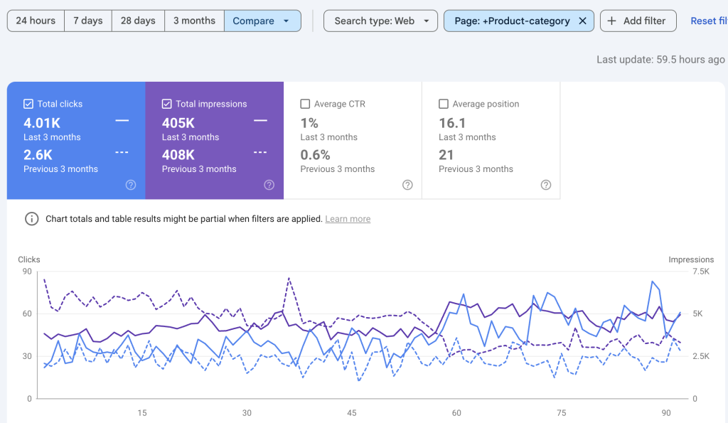Image resolution: width=728 pixels, height=423 pixels.
Task: Check the Average position checkbox
Action: click(x=444, y=104)
